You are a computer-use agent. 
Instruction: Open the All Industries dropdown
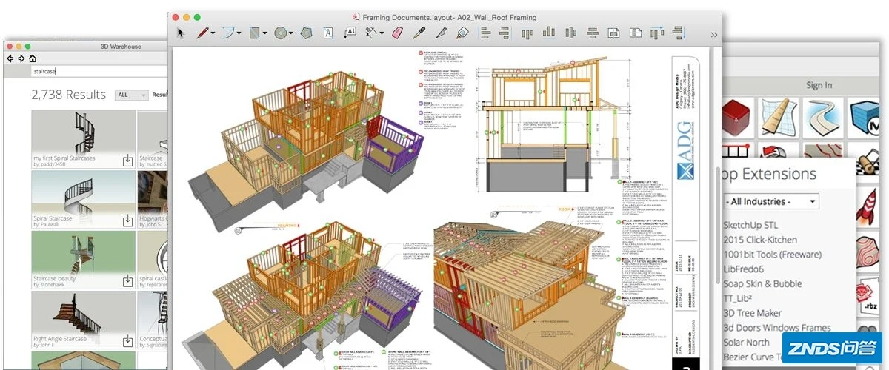click(771, 201)
